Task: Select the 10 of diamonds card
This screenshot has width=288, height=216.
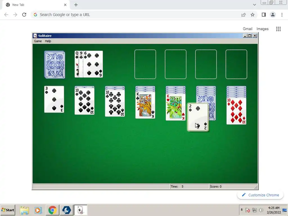Action: tap(236, 111)
